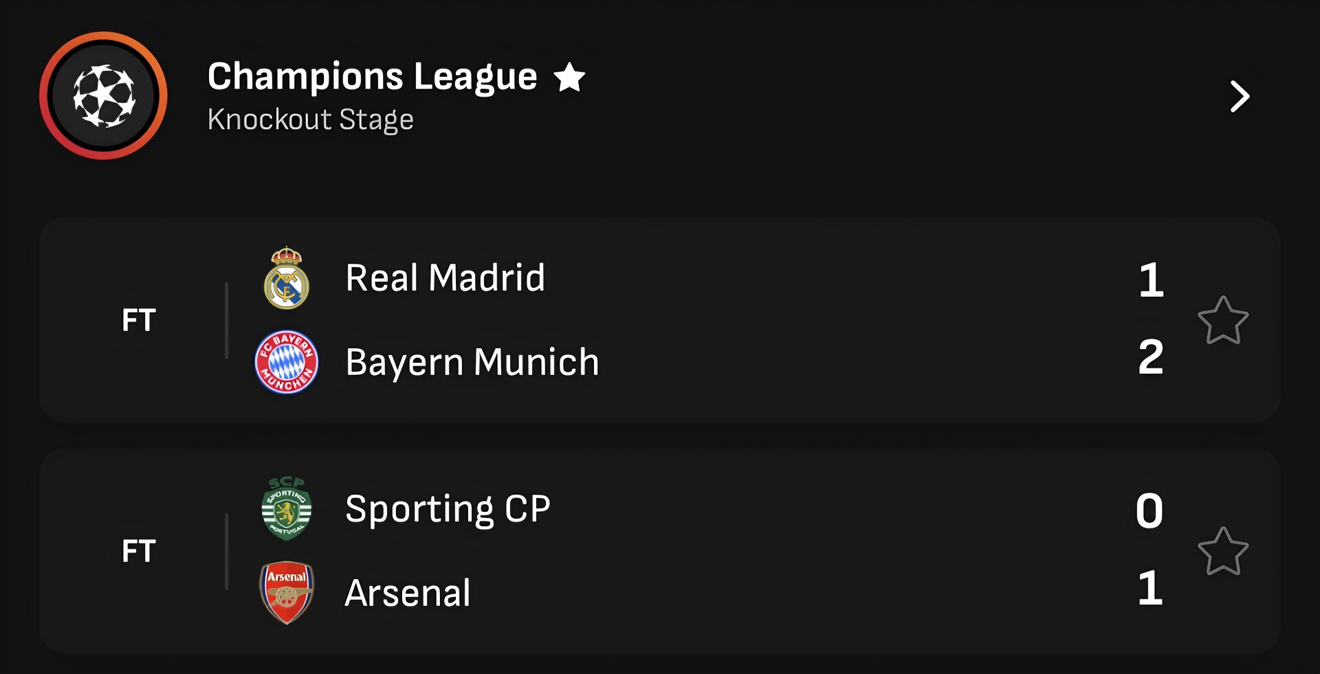The image size is (1320, 674).
Task: Click Bayern Munich's score of 2
Action: [x=1150, y=357]
